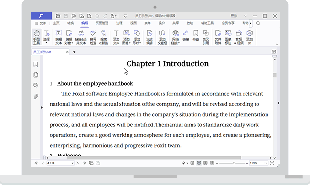The width and height of the screenshot is (310, 185).
Task: Insert Audio & Video (音频&视频)
Action: [239, 37]
